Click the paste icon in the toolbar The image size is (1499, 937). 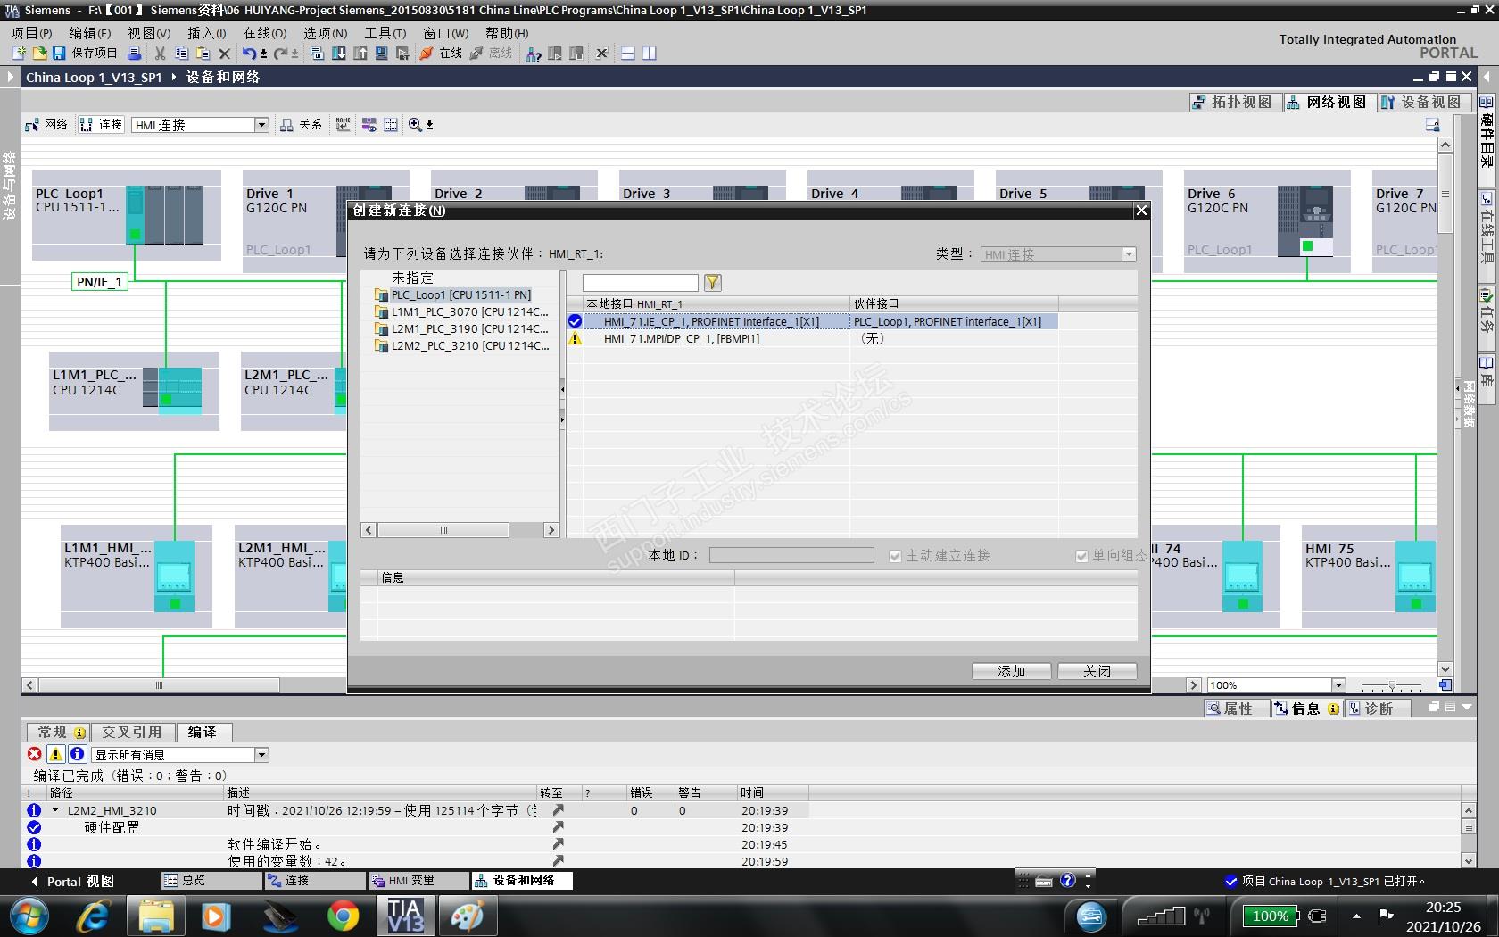coord(203,54)
